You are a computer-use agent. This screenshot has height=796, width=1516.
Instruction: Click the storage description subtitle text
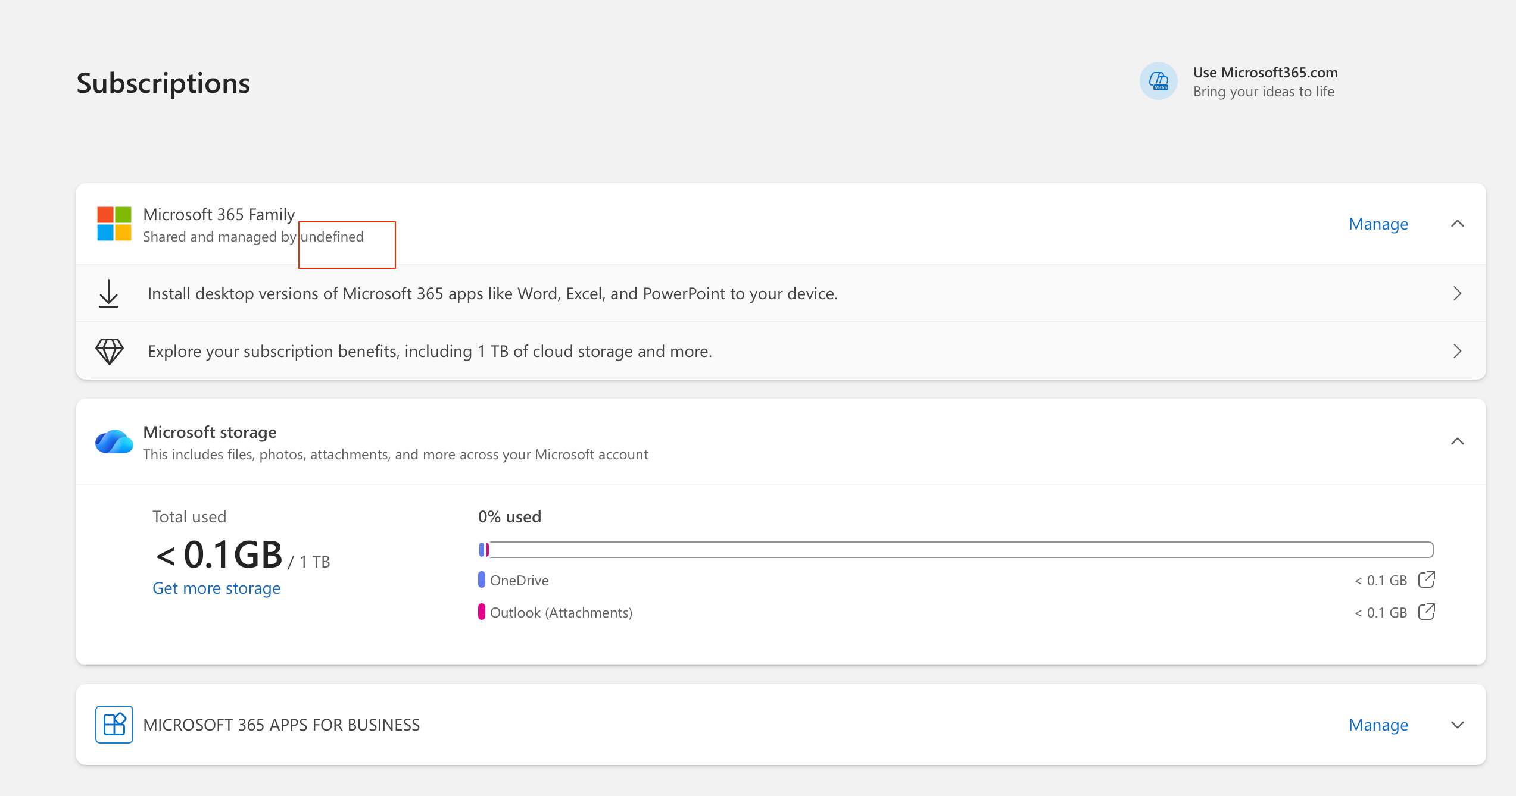pyautogui.click(x=395, y=455)
